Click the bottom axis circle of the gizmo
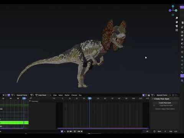The height and width of the screenshot is (138, 184). pyautogui.click(x=173, y=15)
